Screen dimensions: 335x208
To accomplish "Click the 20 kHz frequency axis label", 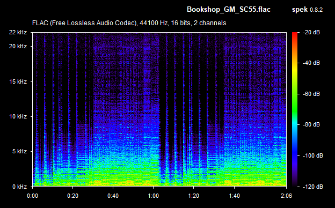I will pyautogui.click(x=18, y=46).
